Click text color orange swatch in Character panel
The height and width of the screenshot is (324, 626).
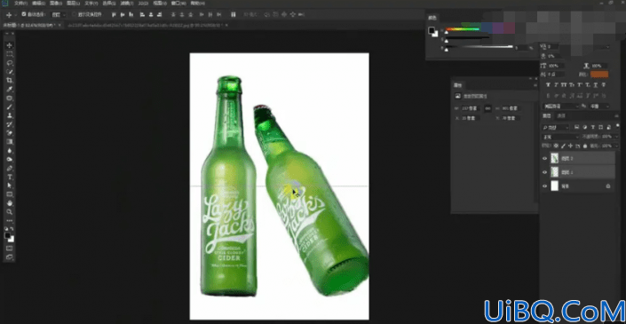click(599, 75)
